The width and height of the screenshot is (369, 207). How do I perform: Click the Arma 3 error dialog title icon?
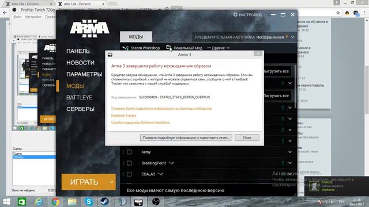pos(110,55)
